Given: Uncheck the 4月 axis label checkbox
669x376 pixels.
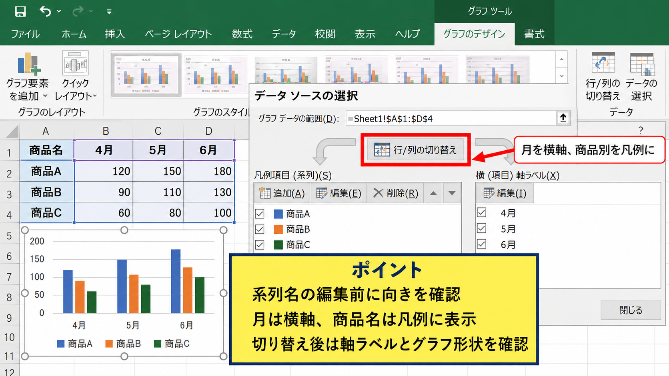Looking at the screenshot, I should pos(482,213).
